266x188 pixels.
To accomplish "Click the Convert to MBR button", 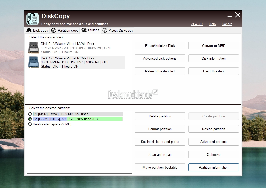I will click(214, 46).
